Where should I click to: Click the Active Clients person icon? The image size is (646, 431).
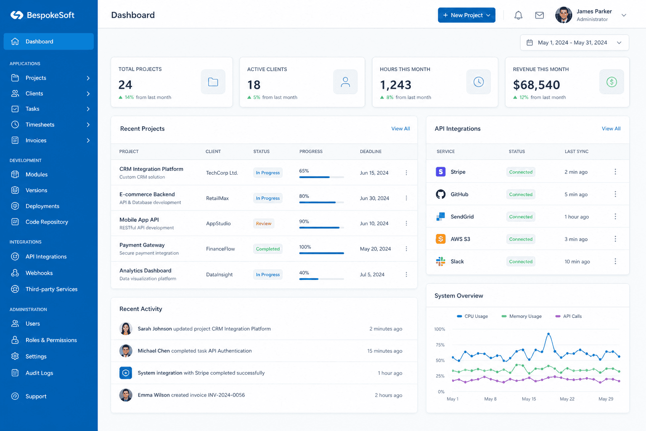tap(345, 82)
